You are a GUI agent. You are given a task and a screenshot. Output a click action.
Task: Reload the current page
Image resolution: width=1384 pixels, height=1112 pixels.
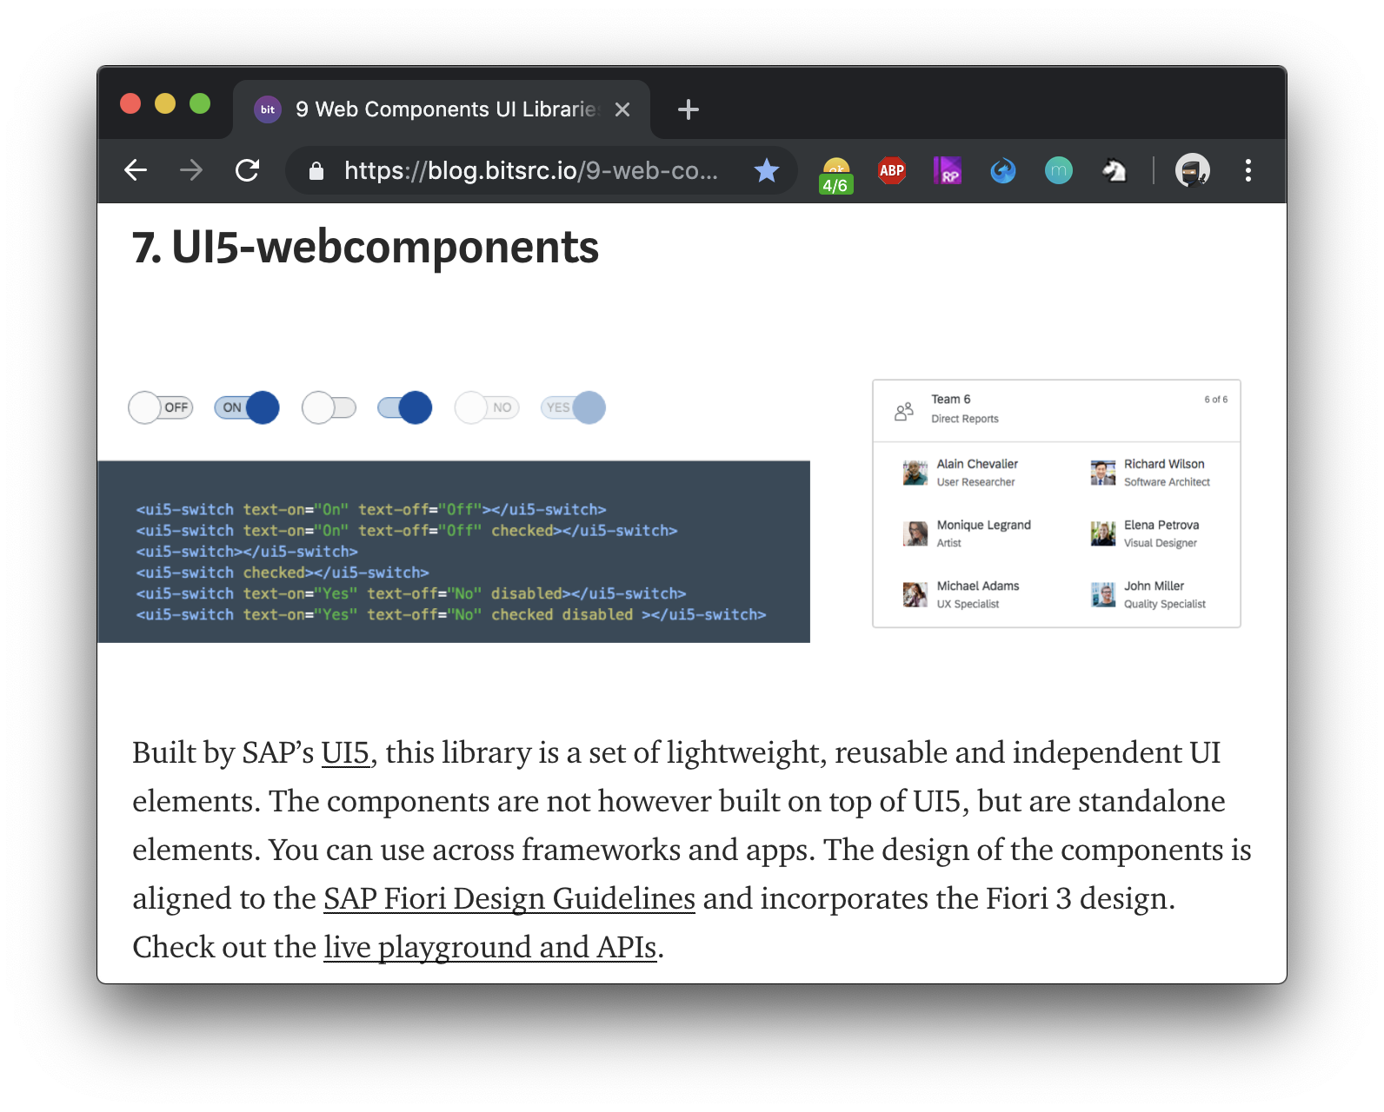coord(248,170)
